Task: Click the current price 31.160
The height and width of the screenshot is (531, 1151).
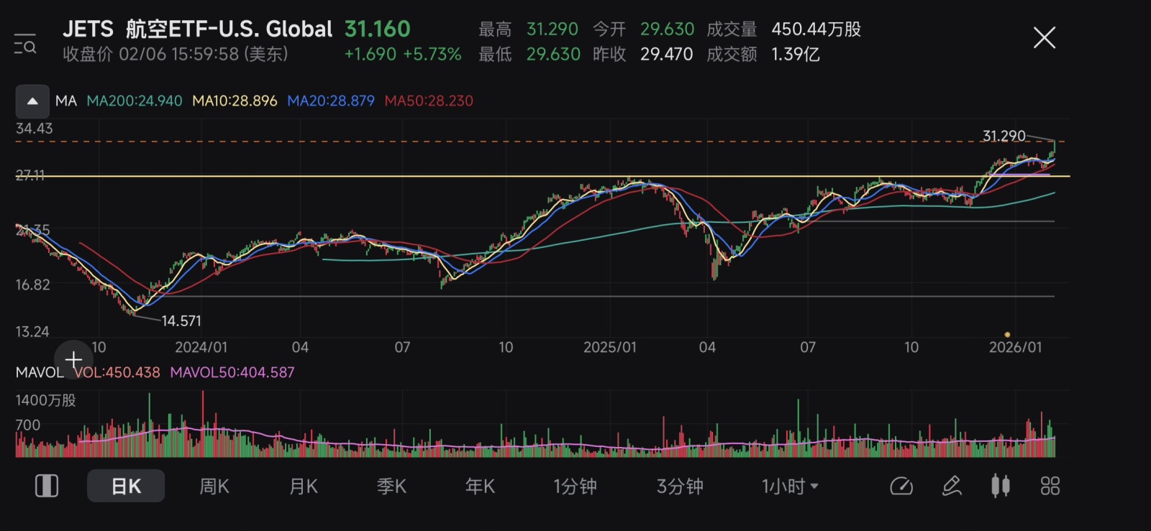Action: (377, 29)
